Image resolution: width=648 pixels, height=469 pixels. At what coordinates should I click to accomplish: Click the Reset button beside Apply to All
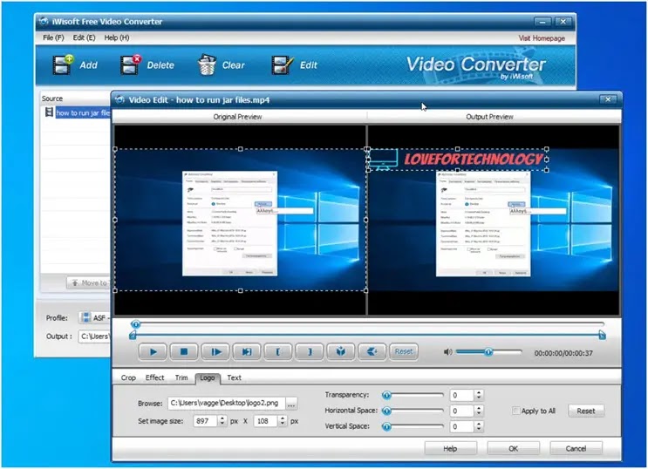pos(585,411)
